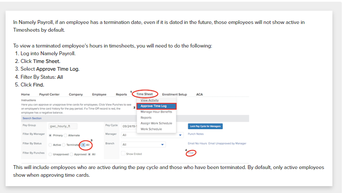Open the Home menu item
Screen dimensions: 344x193
point(25,94)
